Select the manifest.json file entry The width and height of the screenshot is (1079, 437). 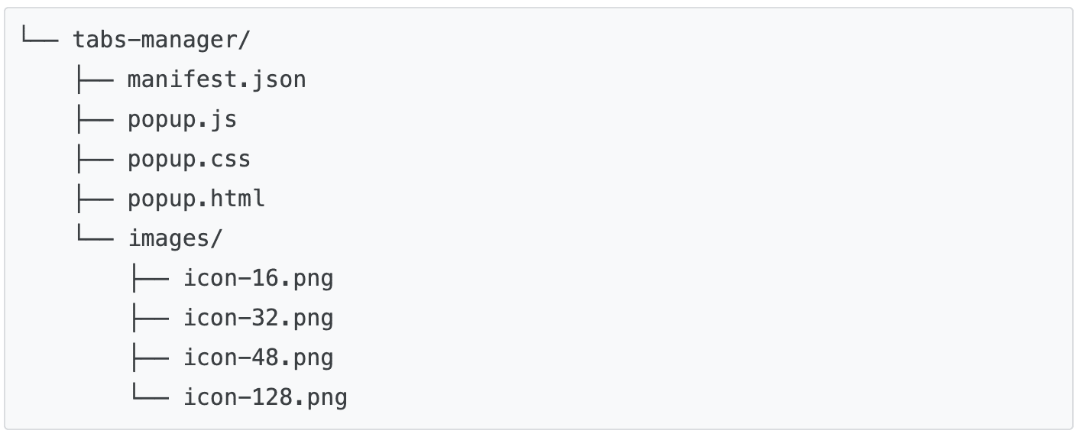(x=216, y=79)
